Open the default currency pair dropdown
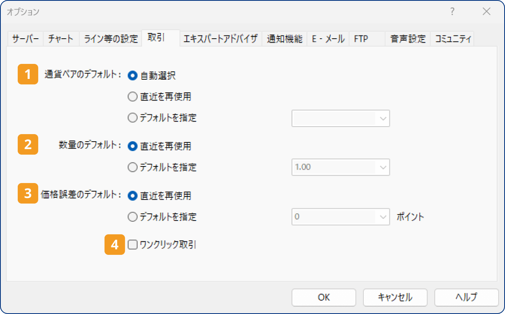 point(383,118)
